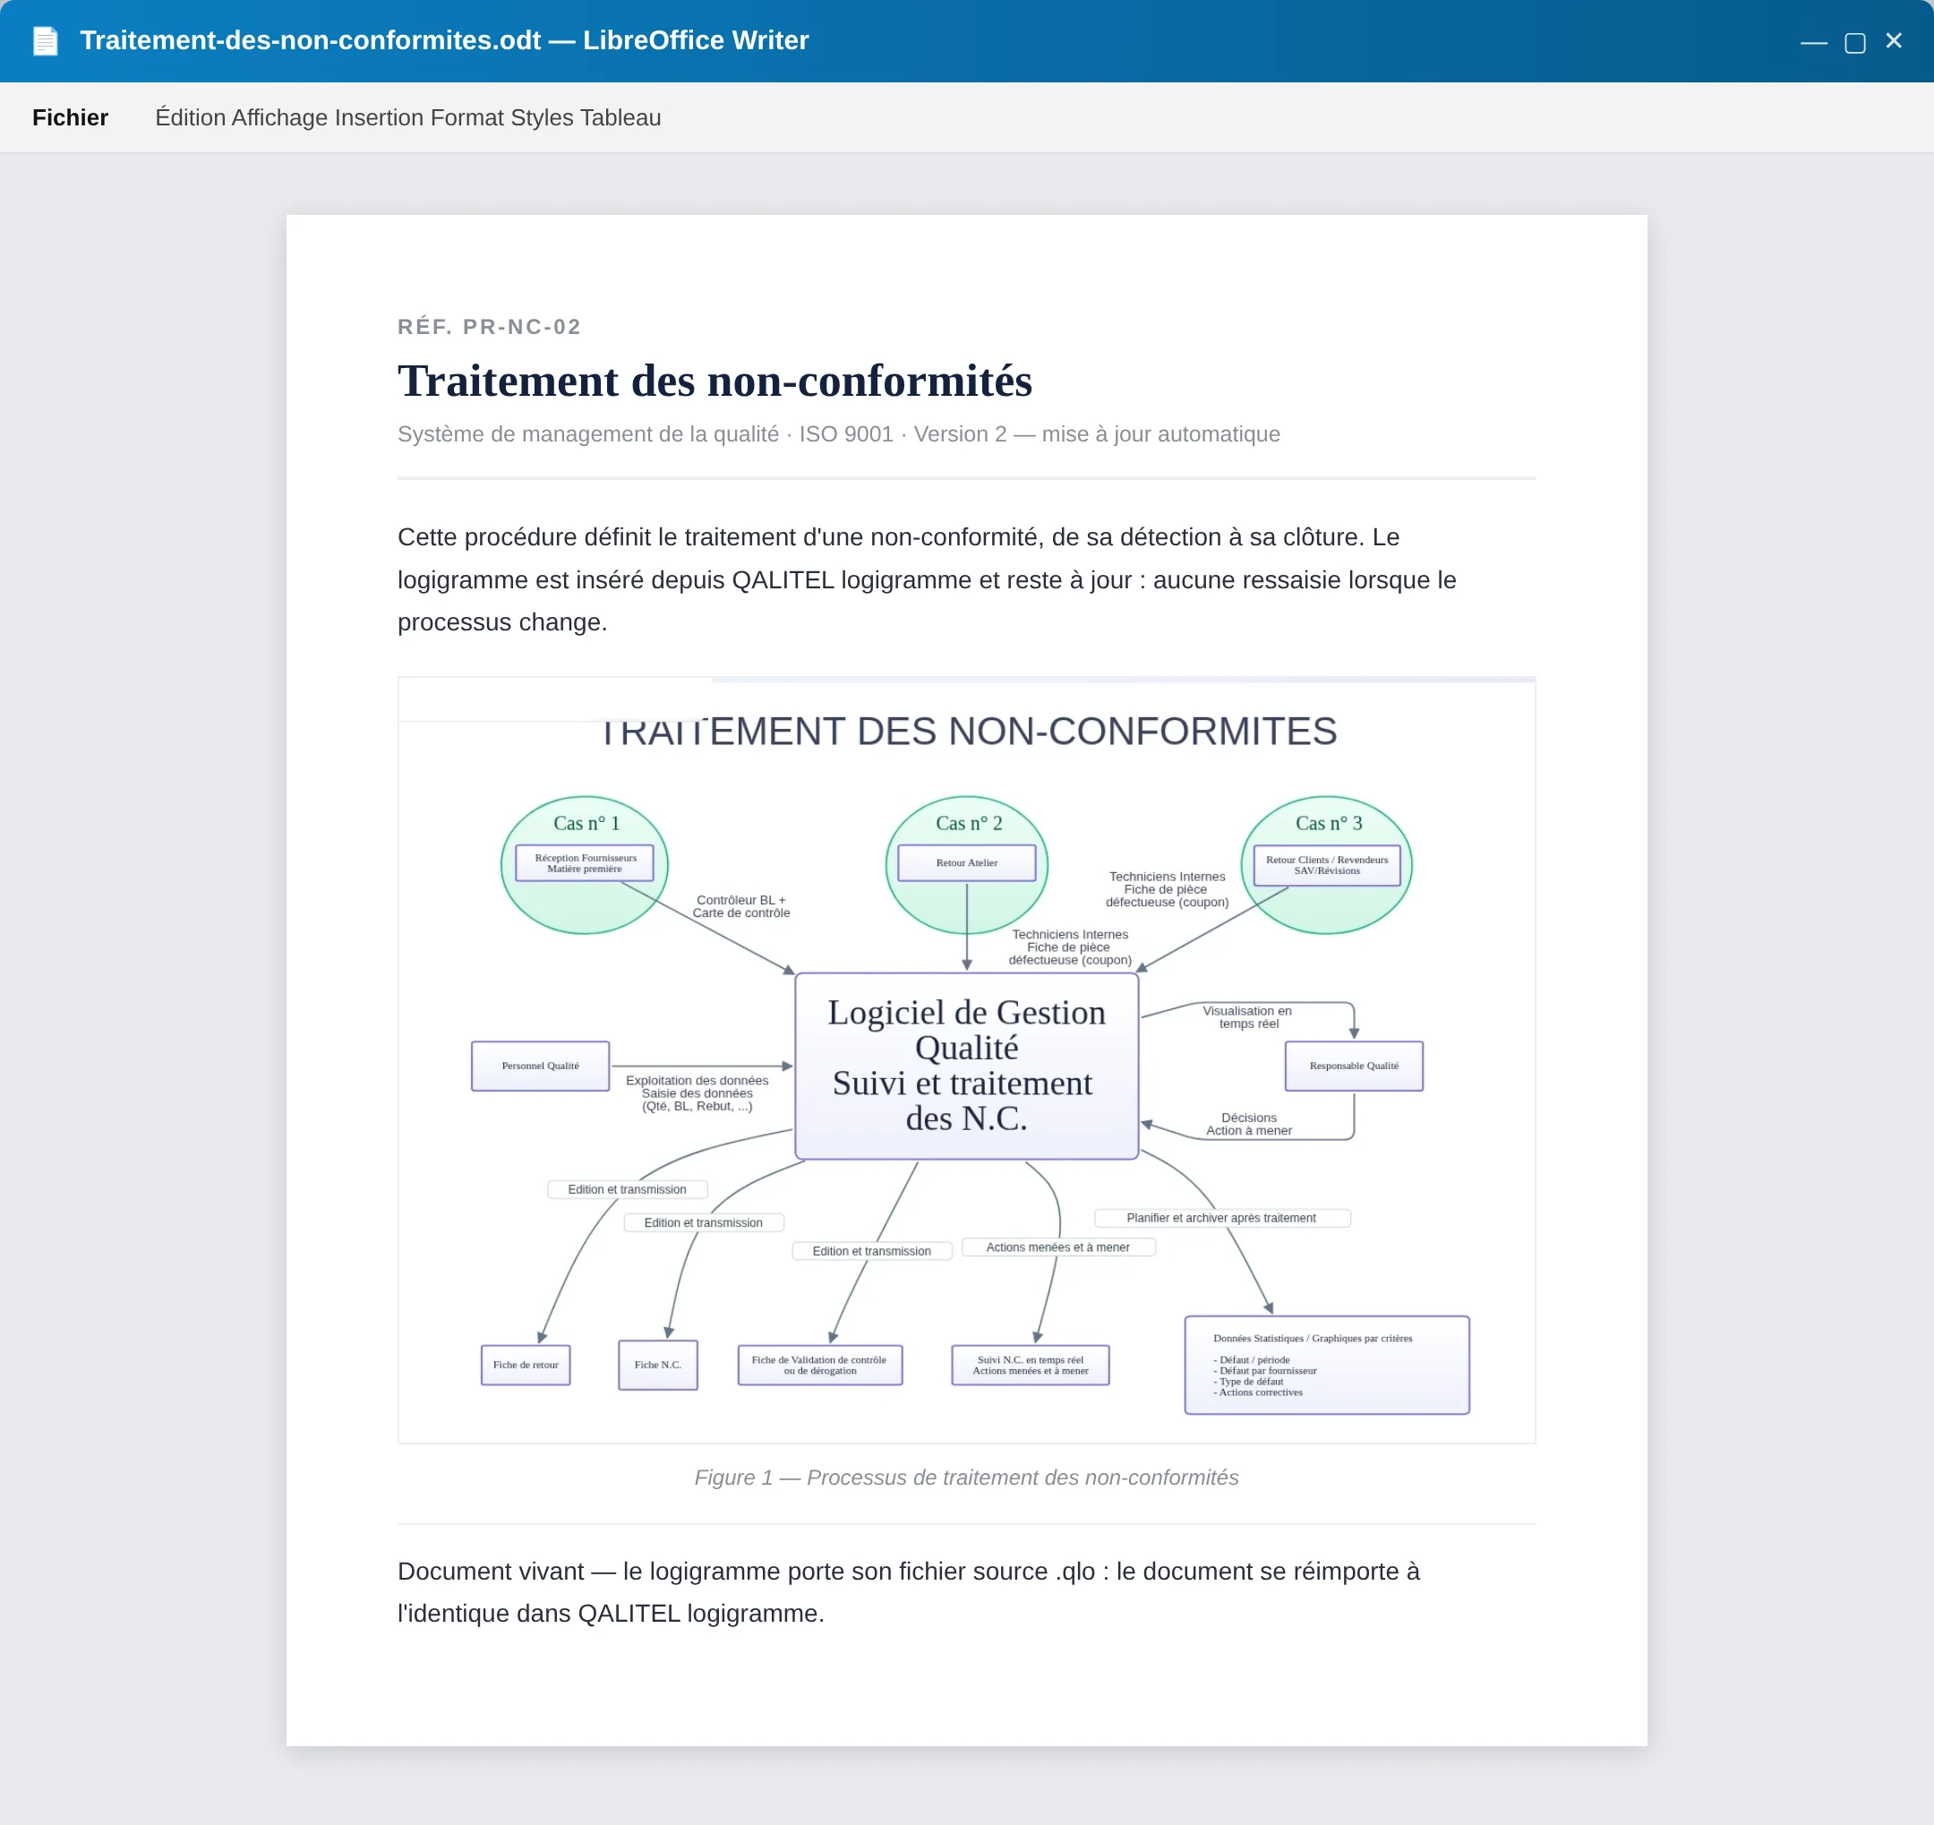The image size is (1934, 1825).
Task: Click the Fiche de Validation de contrôle box
Action: pyautogui.click(x=819, y=1365)
